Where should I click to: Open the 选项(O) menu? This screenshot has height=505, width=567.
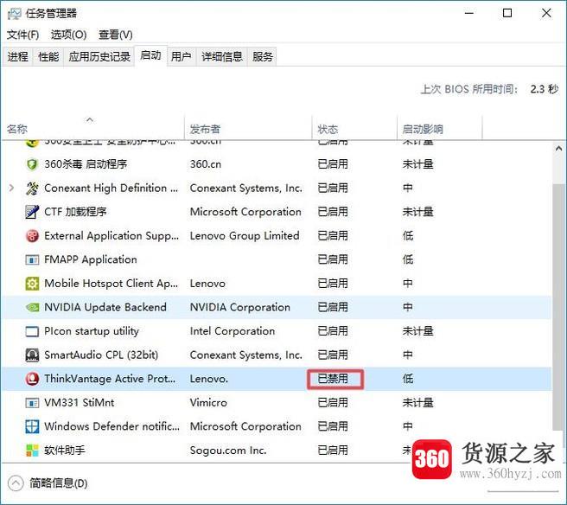pyautogui.click(x=68, y=35)
